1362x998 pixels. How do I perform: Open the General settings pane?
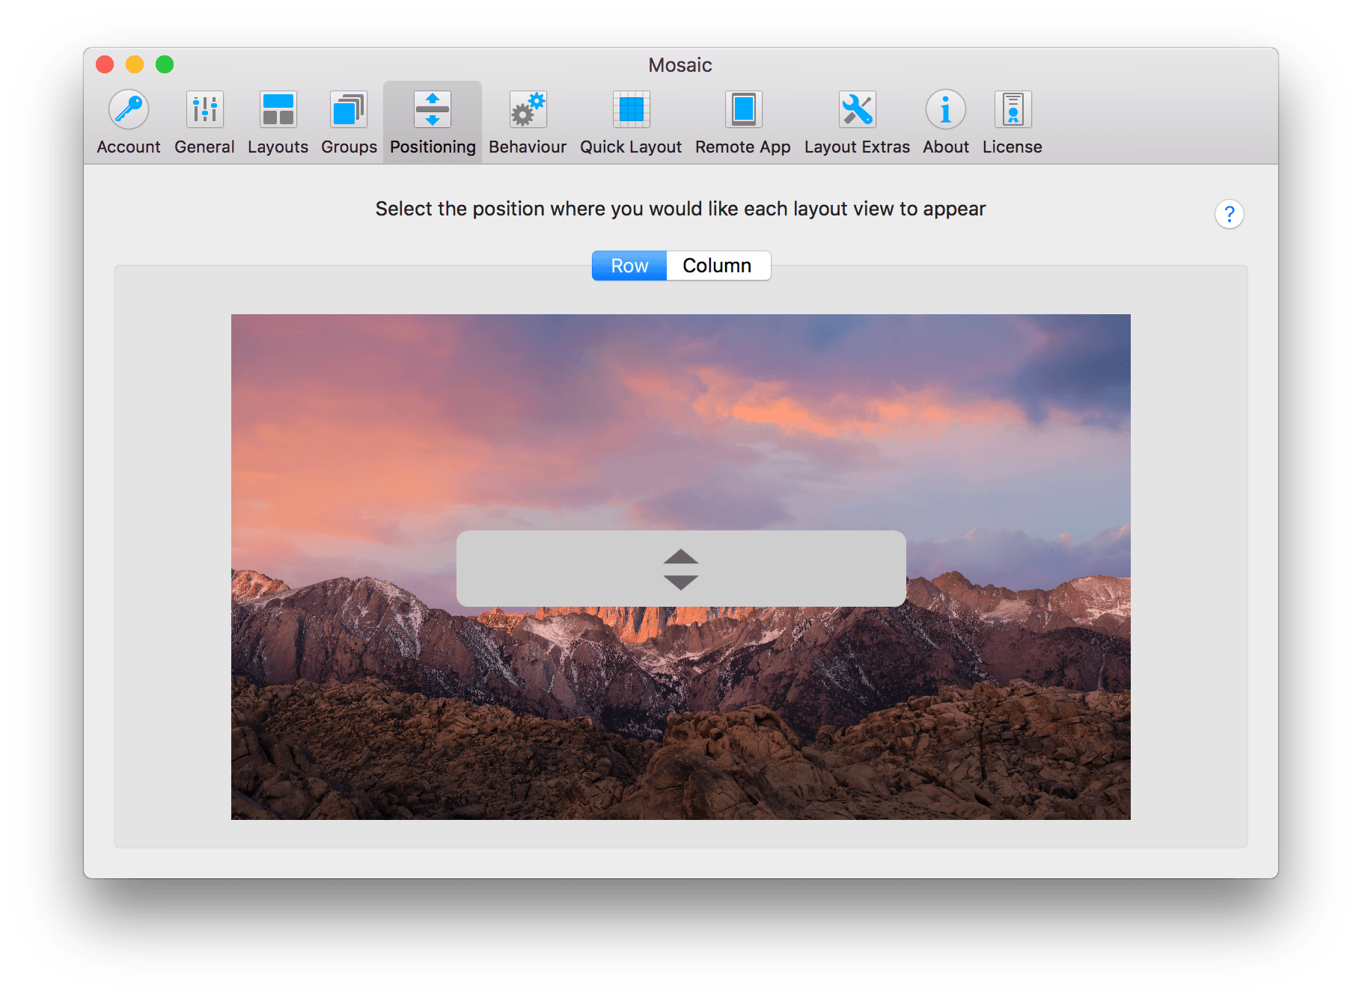(204, 123)
